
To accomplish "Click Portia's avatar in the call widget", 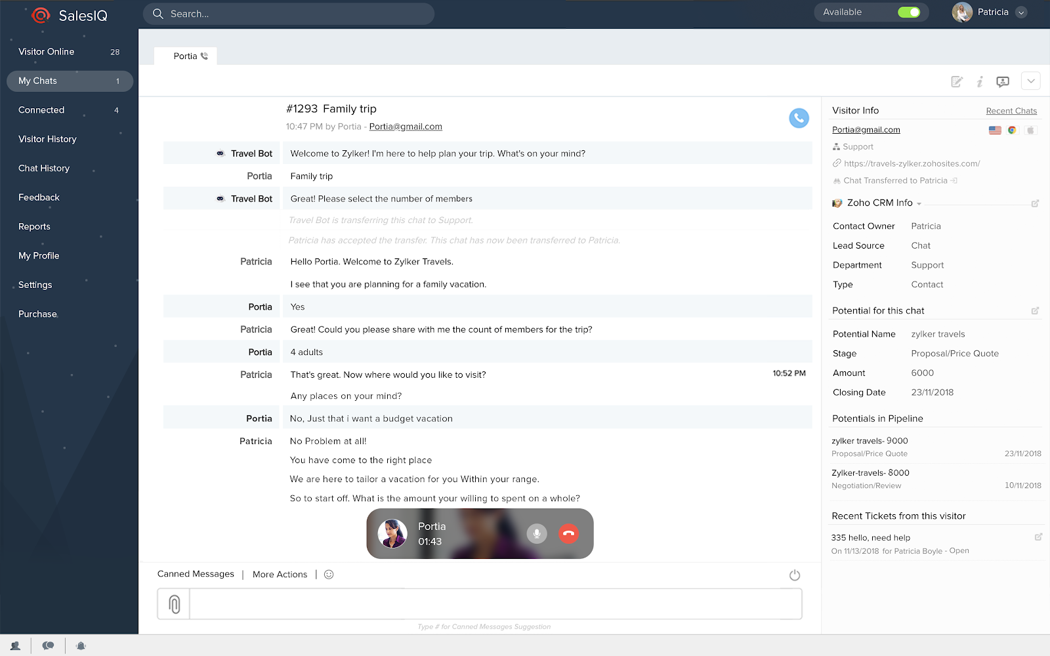I will click(x=392, y=533).
